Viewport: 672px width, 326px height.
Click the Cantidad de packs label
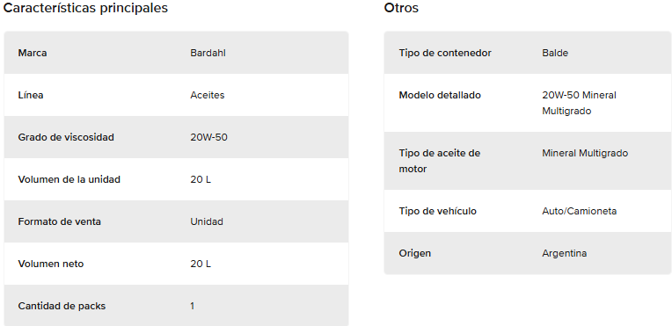click(x=62, y=307)
